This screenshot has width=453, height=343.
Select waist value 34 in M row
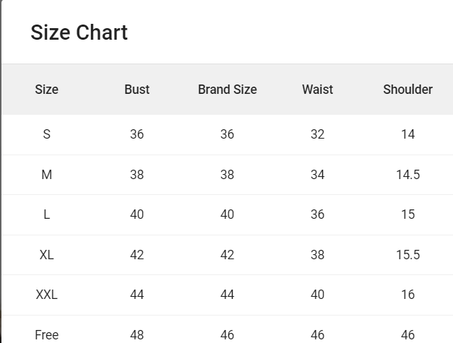317,175
